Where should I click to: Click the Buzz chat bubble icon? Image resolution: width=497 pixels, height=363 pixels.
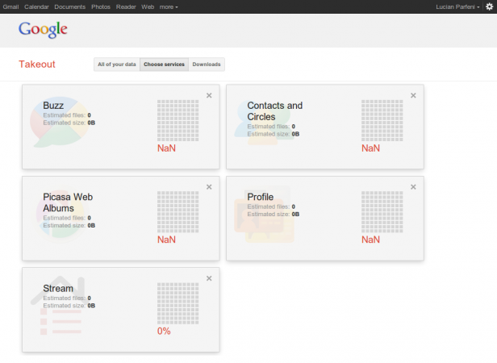(x=54, y=122)
